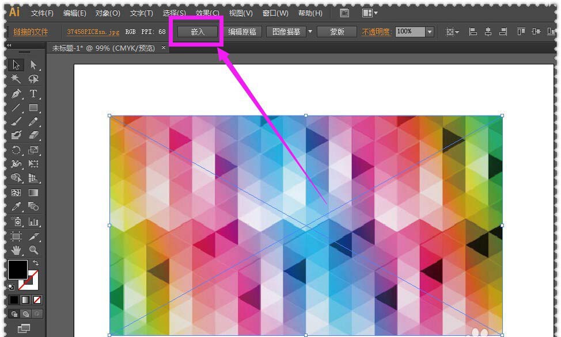The height and width of the screenshot is (337, 561).
Task: Click the 图像描摹 button
Action: 286,32
